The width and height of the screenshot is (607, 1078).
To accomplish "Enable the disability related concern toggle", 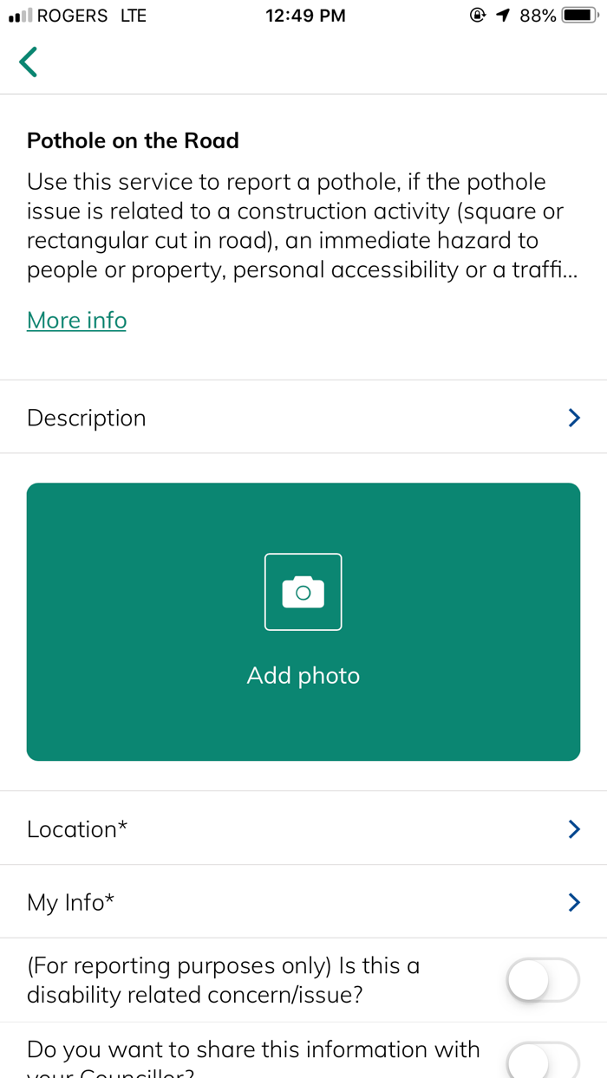I will coord(542,980).
